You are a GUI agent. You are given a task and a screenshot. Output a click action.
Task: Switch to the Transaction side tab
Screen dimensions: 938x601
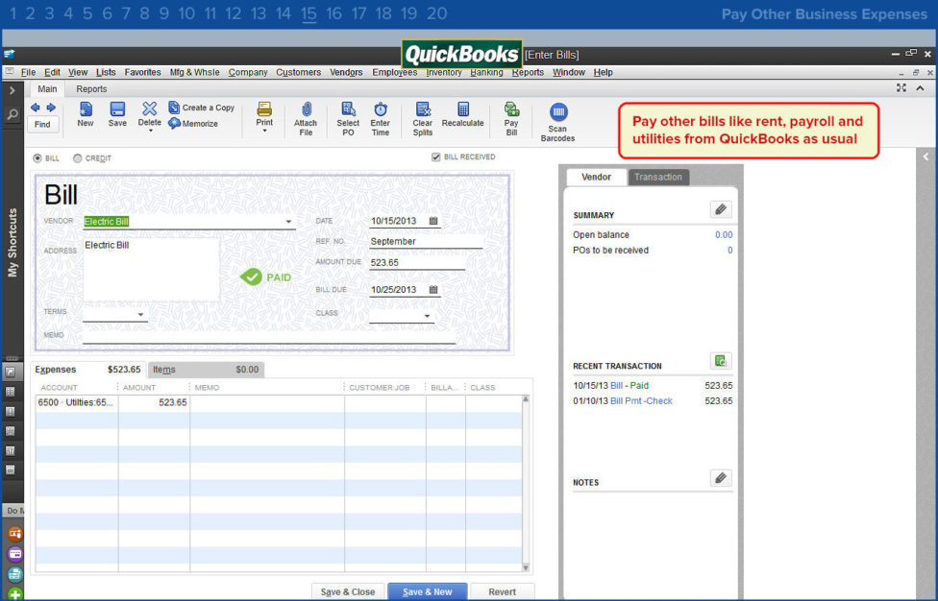(658, 177)
